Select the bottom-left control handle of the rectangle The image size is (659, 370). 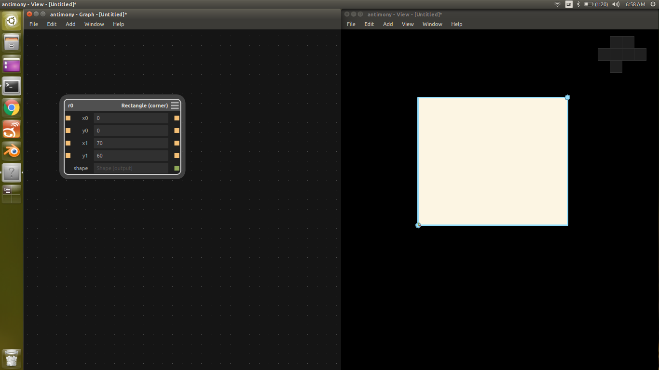point(418,225)
